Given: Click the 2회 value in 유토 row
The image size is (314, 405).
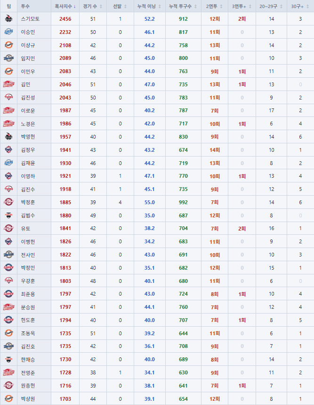Looking at the screenshot, I should 242,228.
